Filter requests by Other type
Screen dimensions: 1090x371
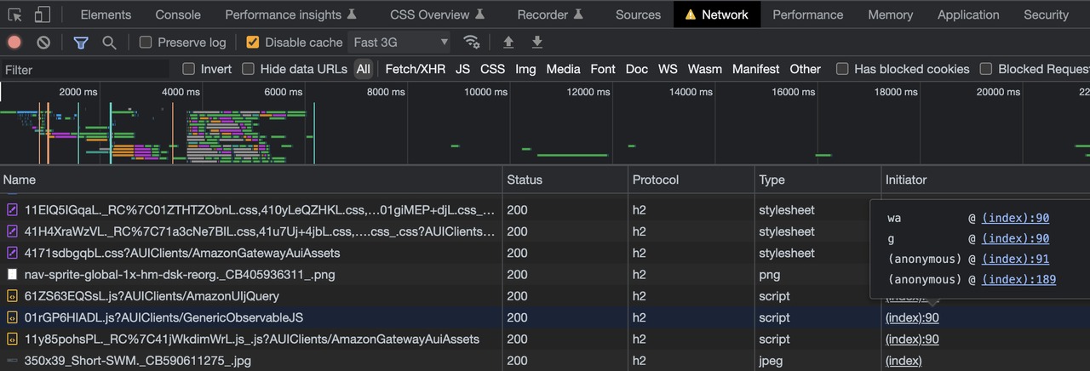click(805, 69)
